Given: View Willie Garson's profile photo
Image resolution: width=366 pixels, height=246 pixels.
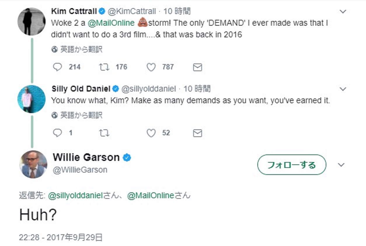Looking at the screenshot, I should tap(33, 164).
